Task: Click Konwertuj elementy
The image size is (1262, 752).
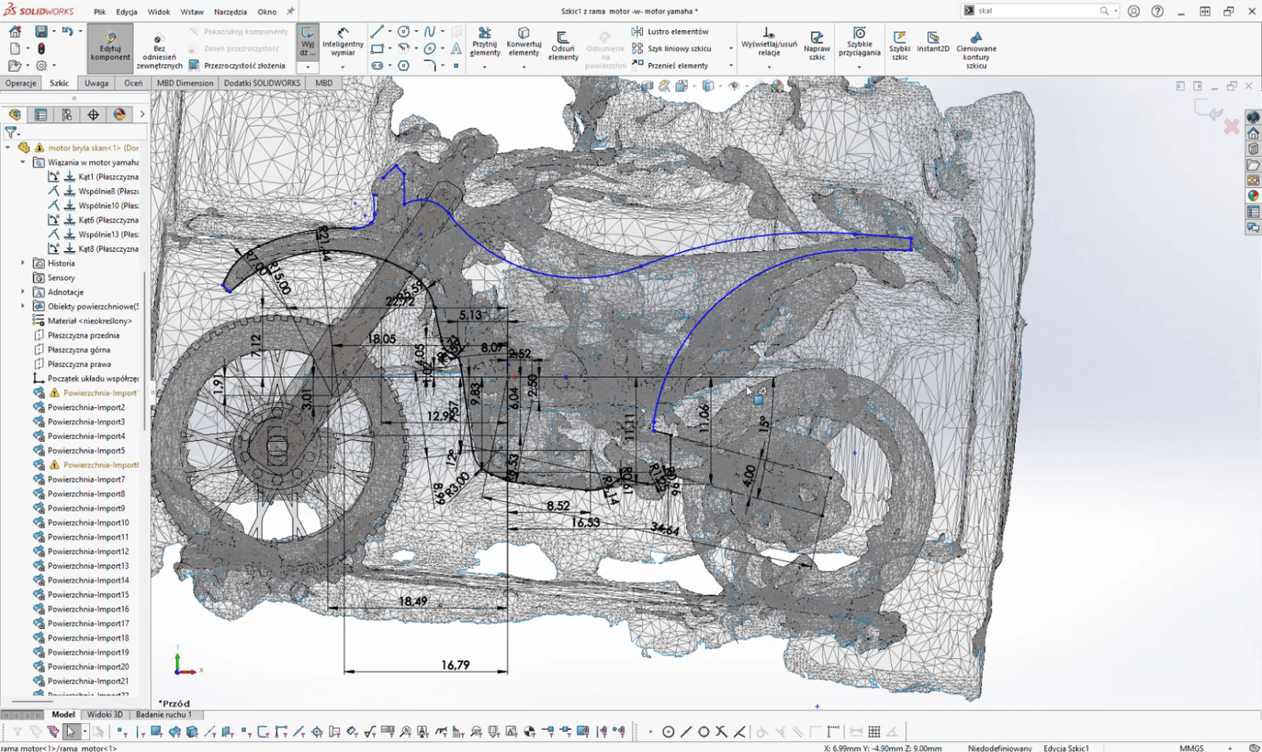Action: coord(524,43)
